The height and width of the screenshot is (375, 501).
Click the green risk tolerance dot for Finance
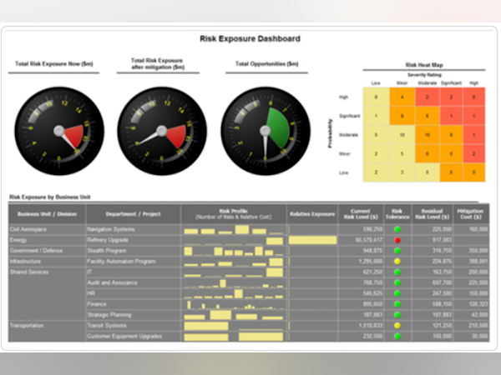coord(397,304)
